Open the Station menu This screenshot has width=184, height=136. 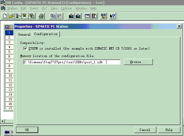[x=12, y=8]
